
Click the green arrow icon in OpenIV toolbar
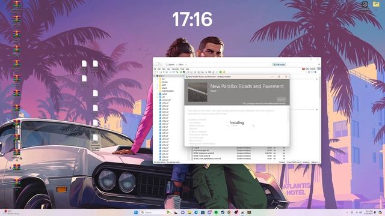[181, 72]
